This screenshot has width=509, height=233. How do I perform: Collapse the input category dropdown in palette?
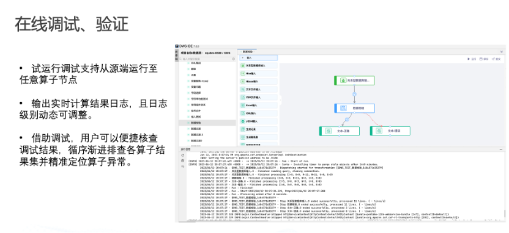click(259, 57)
